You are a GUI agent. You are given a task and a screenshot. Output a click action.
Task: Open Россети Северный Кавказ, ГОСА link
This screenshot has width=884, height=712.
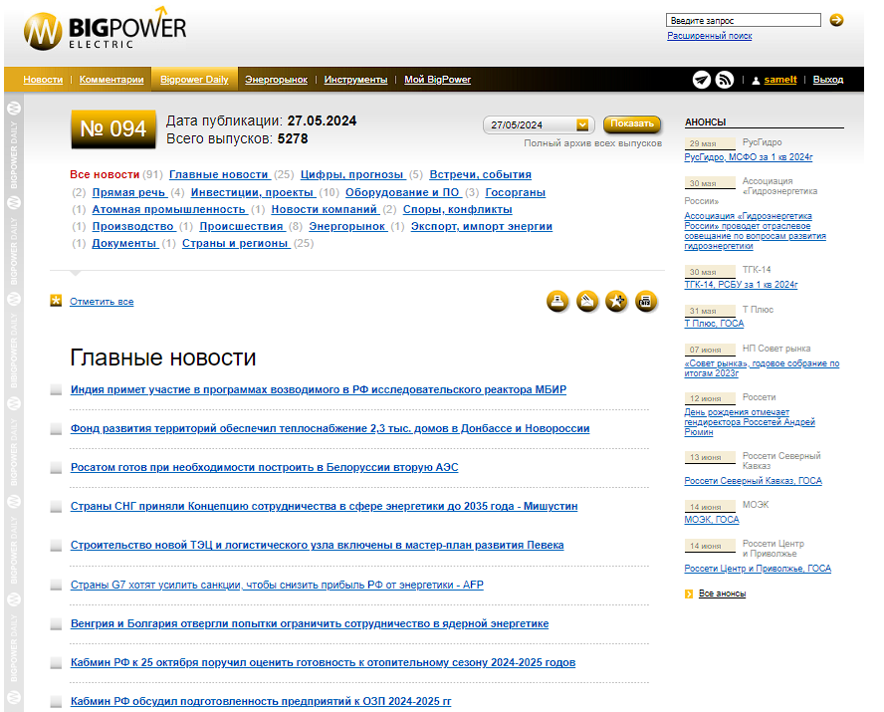point(754,481)
